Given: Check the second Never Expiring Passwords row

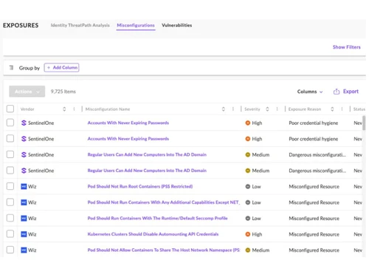Looking at the screenshot, I should tap(10, 138).
